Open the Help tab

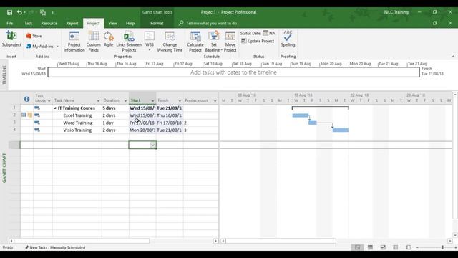tap(130, 23)
